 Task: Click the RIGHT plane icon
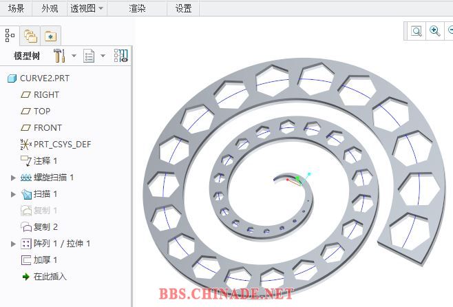(25, 95)
